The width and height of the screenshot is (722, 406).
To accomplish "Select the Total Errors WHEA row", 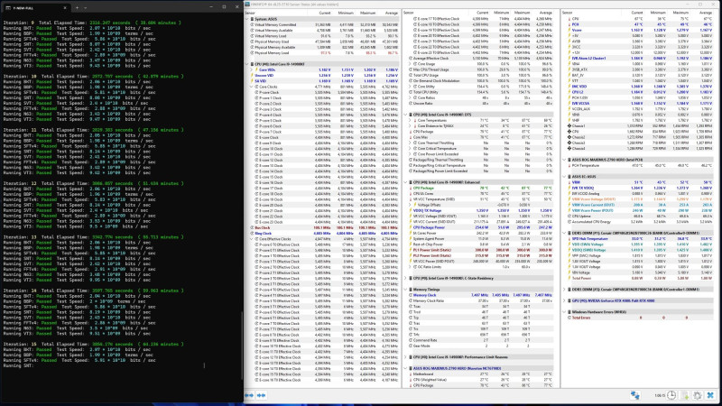I will tap(639, 318).
